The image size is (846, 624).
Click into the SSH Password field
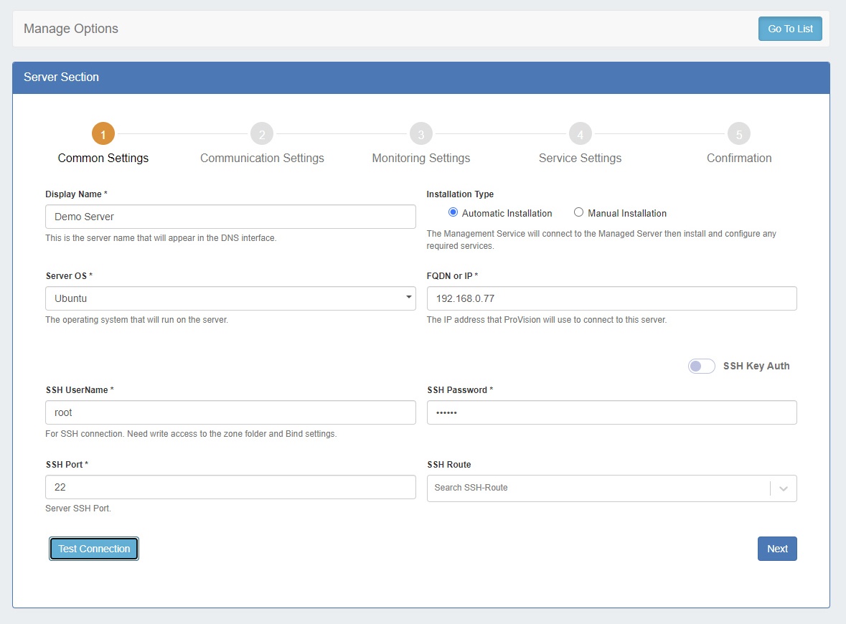pos(611,412)
